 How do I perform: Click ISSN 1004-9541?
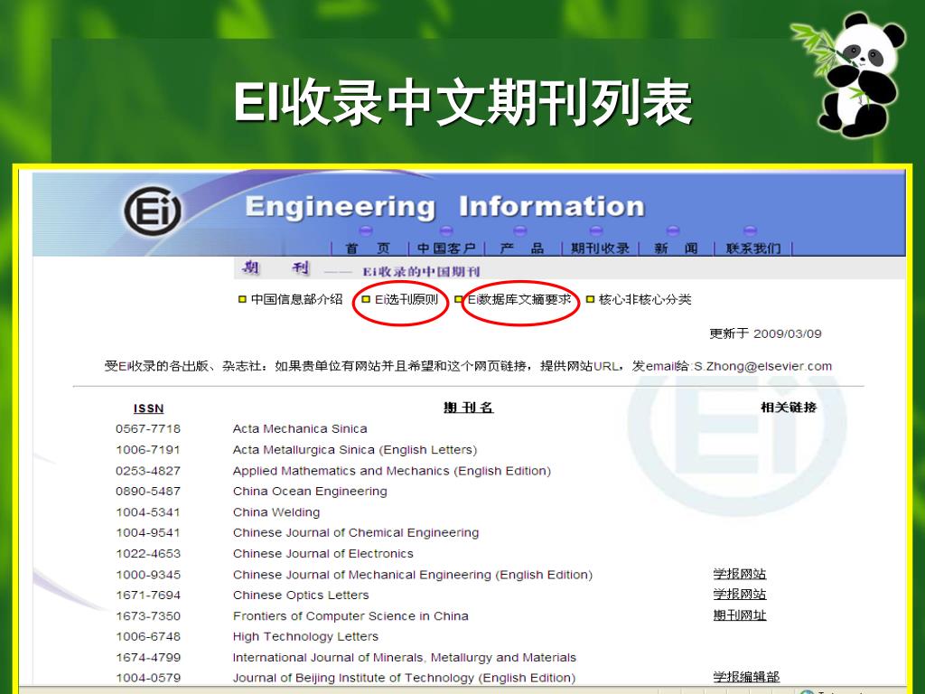coord(148,532)
